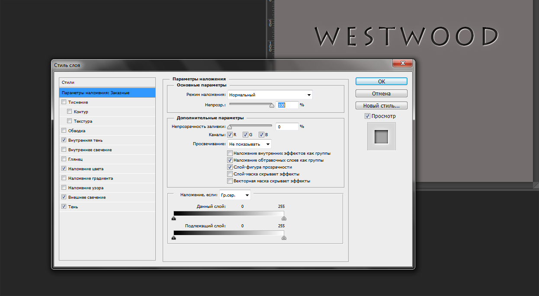
Task: Uncheck Слой-фигура прозрачности option
Action: click(230, 167)
